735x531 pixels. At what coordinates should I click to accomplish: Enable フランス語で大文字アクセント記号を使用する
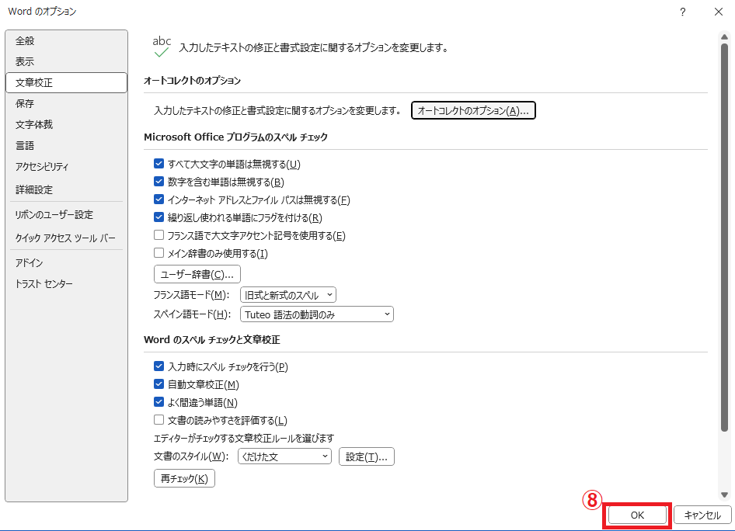click(159, 235)
